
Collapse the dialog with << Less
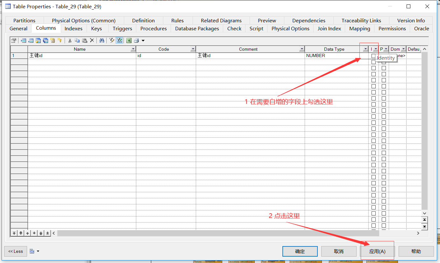click(15, 251)
